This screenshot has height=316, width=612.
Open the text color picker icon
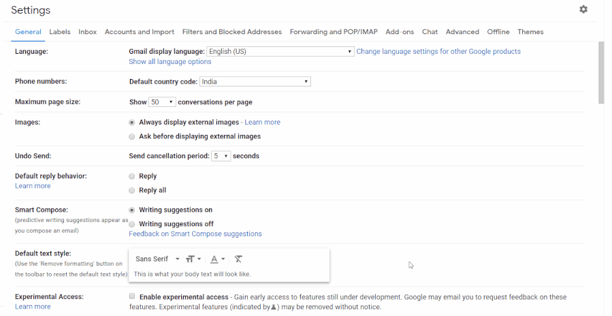coord(217,259)
